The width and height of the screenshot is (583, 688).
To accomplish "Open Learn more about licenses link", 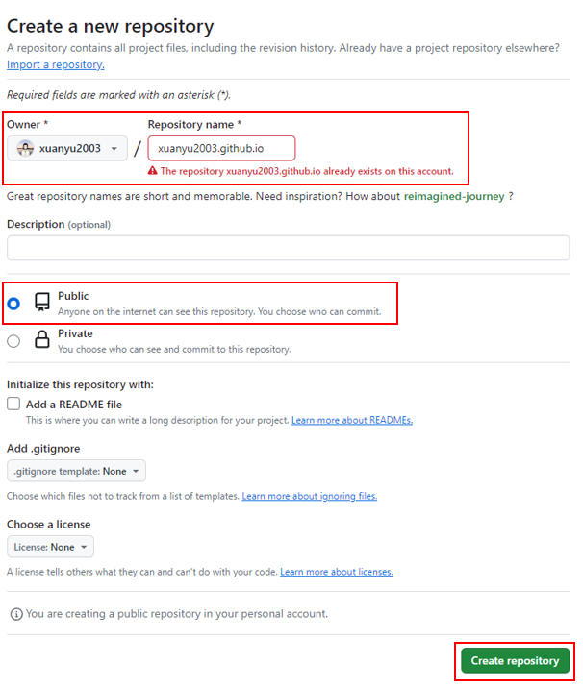I will pyautogui.click(x=336, y=572).
